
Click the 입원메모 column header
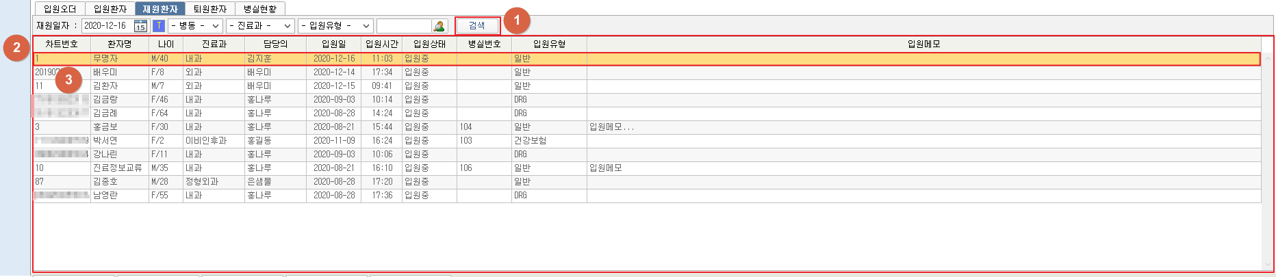point(923,44)
